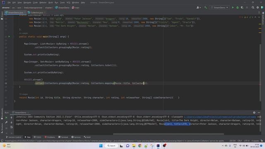Open the Version Control tool window

click(x=14, y=137)
